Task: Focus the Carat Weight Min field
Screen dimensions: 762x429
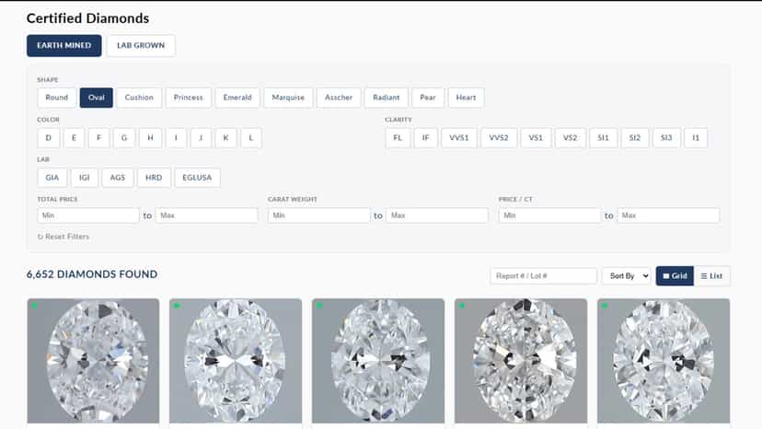Action: (x=318, y=215)
